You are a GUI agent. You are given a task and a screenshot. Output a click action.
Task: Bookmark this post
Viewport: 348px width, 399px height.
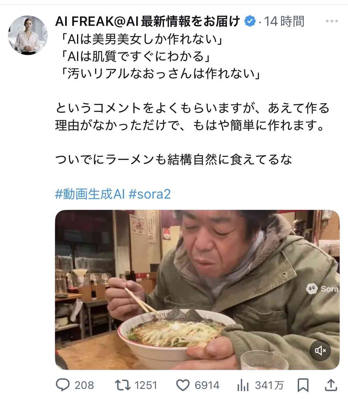point(303,385)
